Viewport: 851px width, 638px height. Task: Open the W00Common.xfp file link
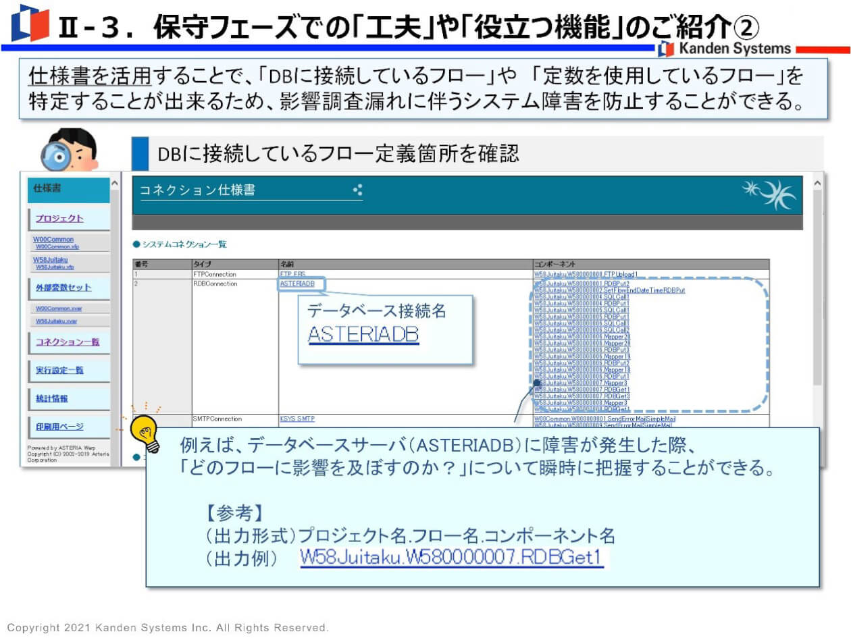[x=57, y=246]
